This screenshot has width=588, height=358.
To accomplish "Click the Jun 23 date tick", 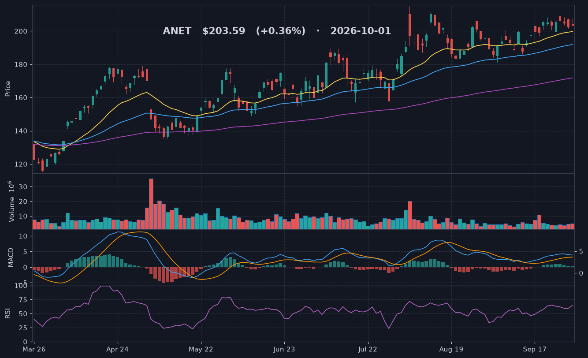I will [284, 349].
